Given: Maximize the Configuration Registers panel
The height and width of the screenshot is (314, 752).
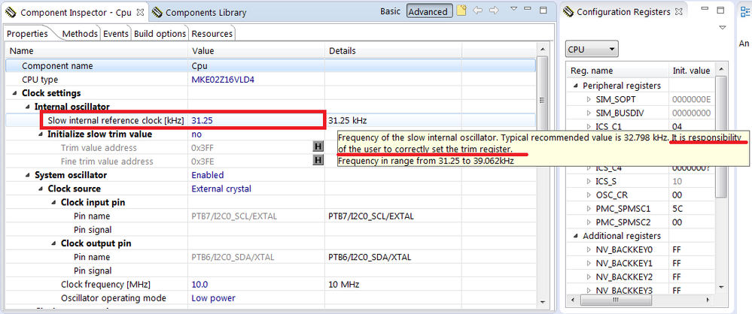Looking at the screenshot, I should point(720,10).
